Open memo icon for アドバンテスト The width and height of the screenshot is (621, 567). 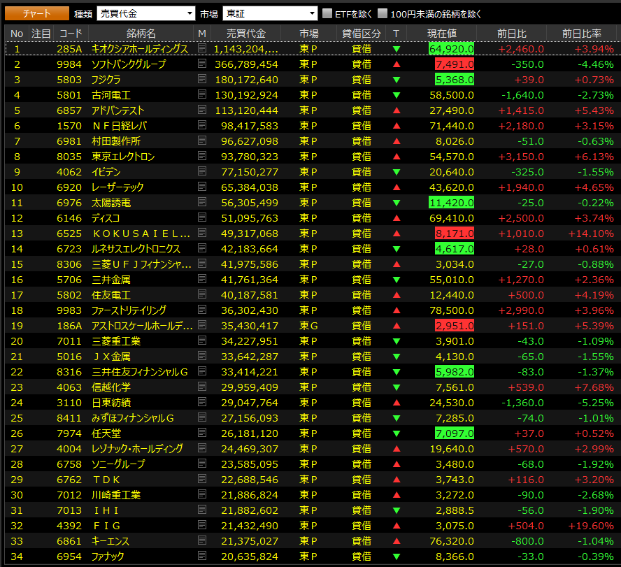(202, 110)
